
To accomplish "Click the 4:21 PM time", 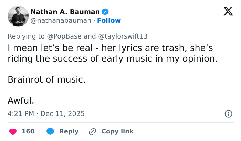I will (x=21, y=113).
